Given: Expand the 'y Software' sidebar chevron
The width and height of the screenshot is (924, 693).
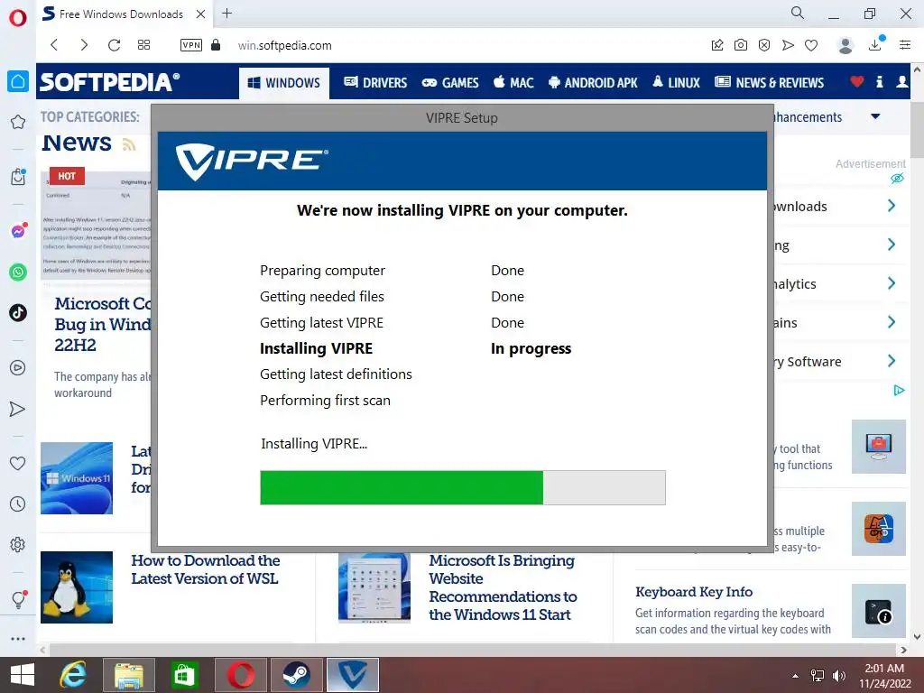Looking at the screenshot, I should coord(892,361).
